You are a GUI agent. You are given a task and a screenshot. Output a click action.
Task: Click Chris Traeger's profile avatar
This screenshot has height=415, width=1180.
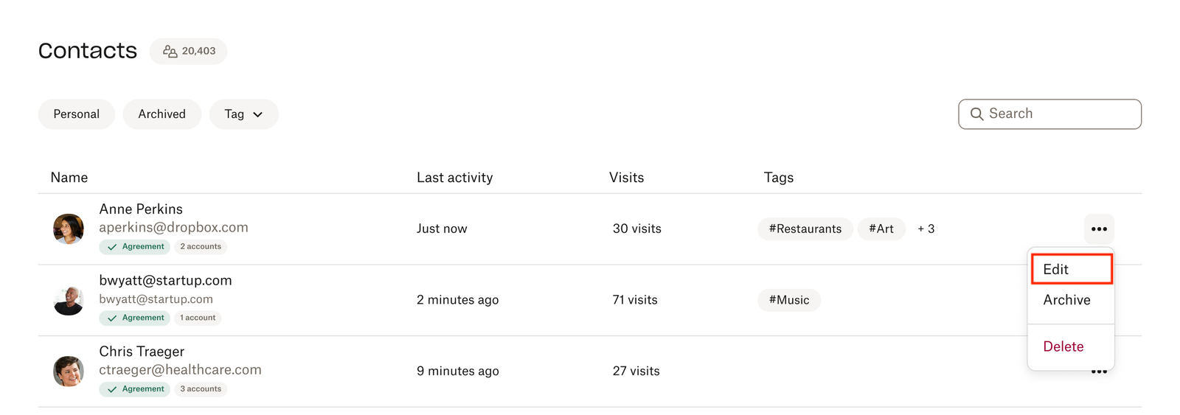coord(69,372)
